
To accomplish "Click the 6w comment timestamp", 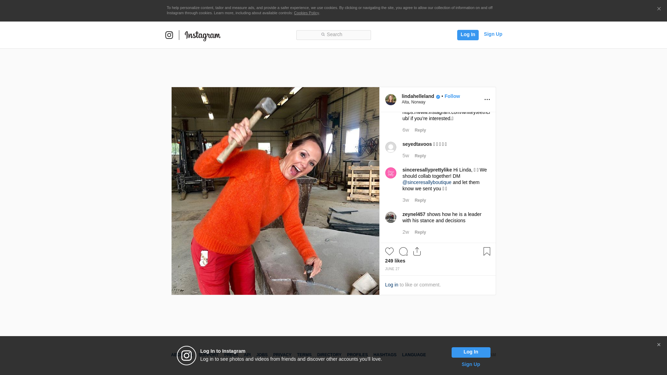I will tap(406, 130).
